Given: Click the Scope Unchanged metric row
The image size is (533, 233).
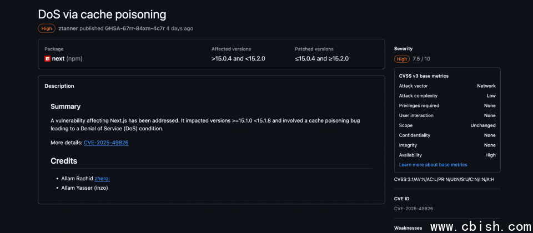Looking at the screenshot, I should pyautogui.click(x=447, y=125).
